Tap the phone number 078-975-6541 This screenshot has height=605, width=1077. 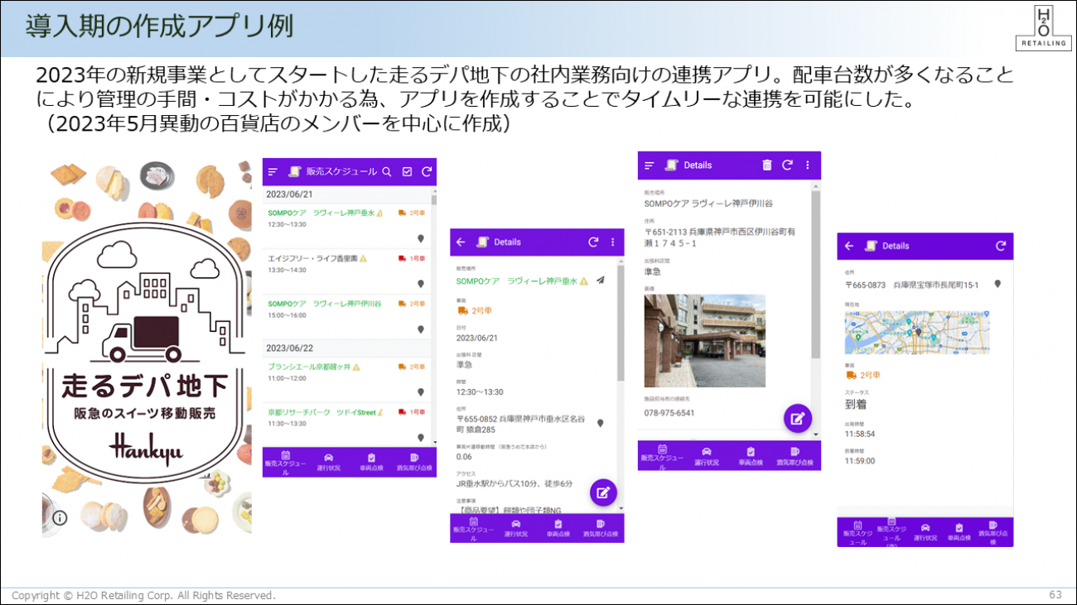pos(669,413)
